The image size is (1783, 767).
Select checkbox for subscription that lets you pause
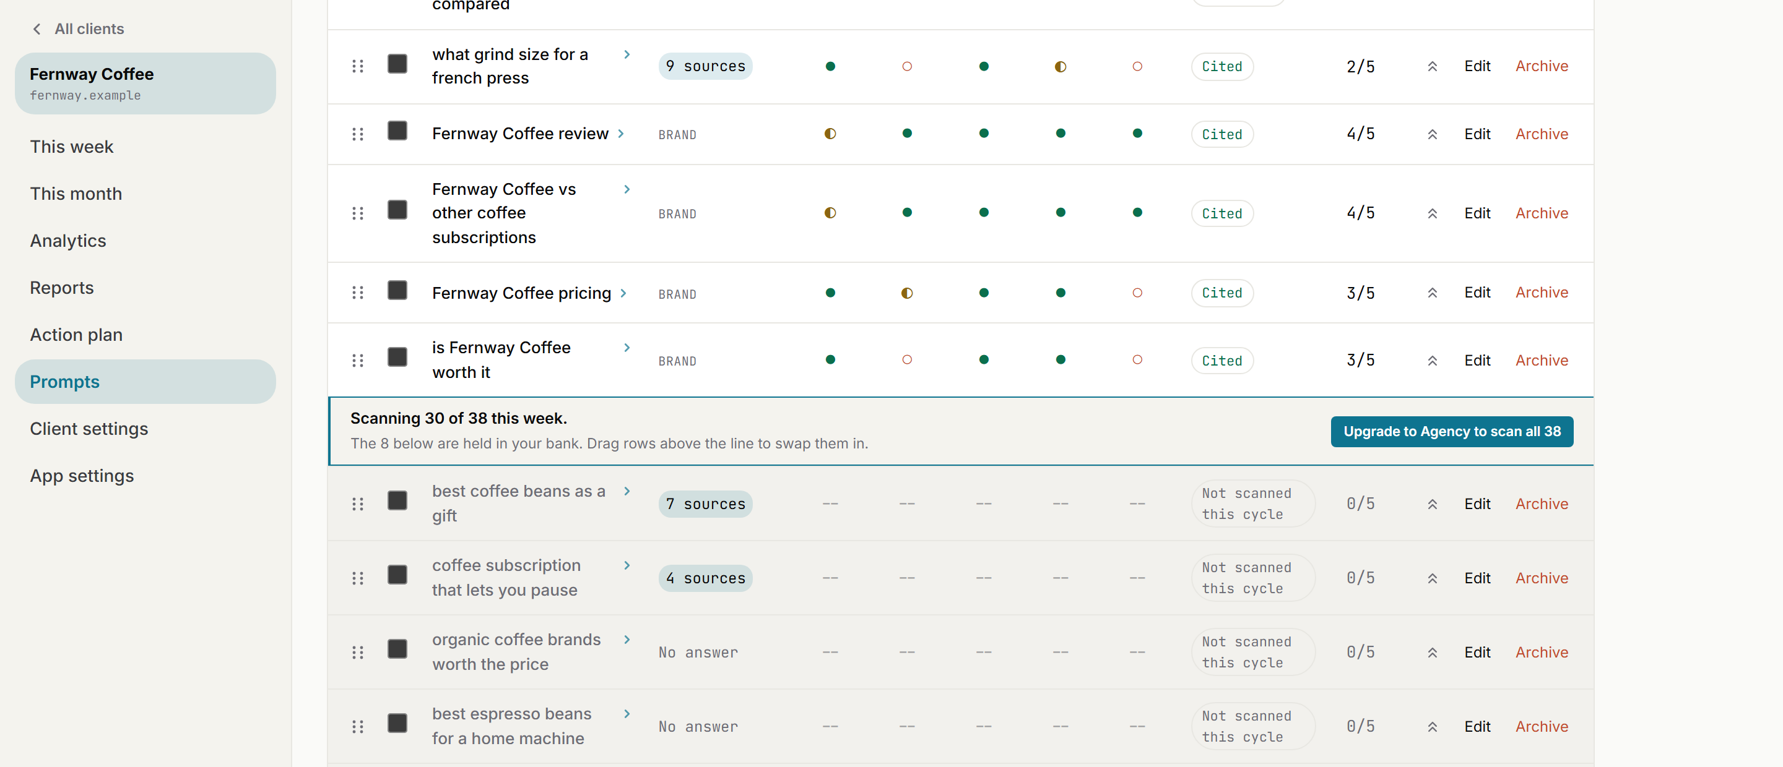pos(397,575)
